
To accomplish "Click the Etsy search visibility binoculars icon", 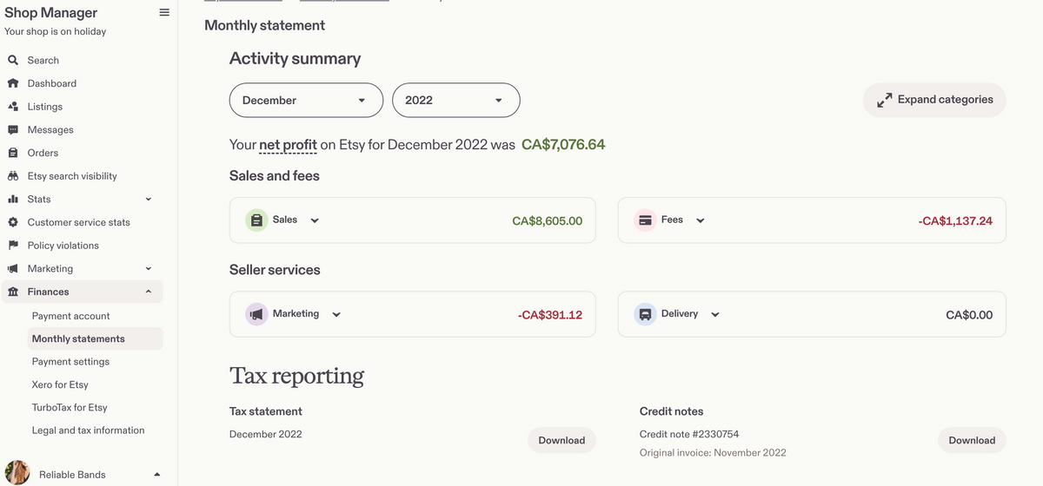I will click(13, 176).
